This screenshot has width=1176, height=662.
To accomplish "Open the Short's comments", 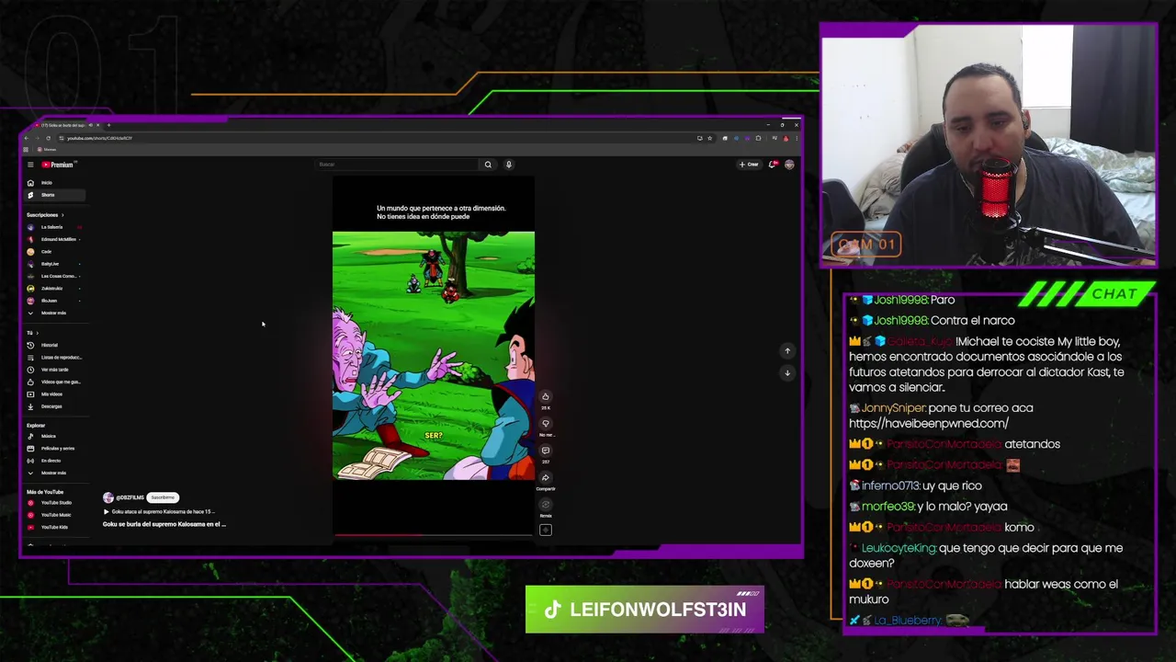I will 545,451.
